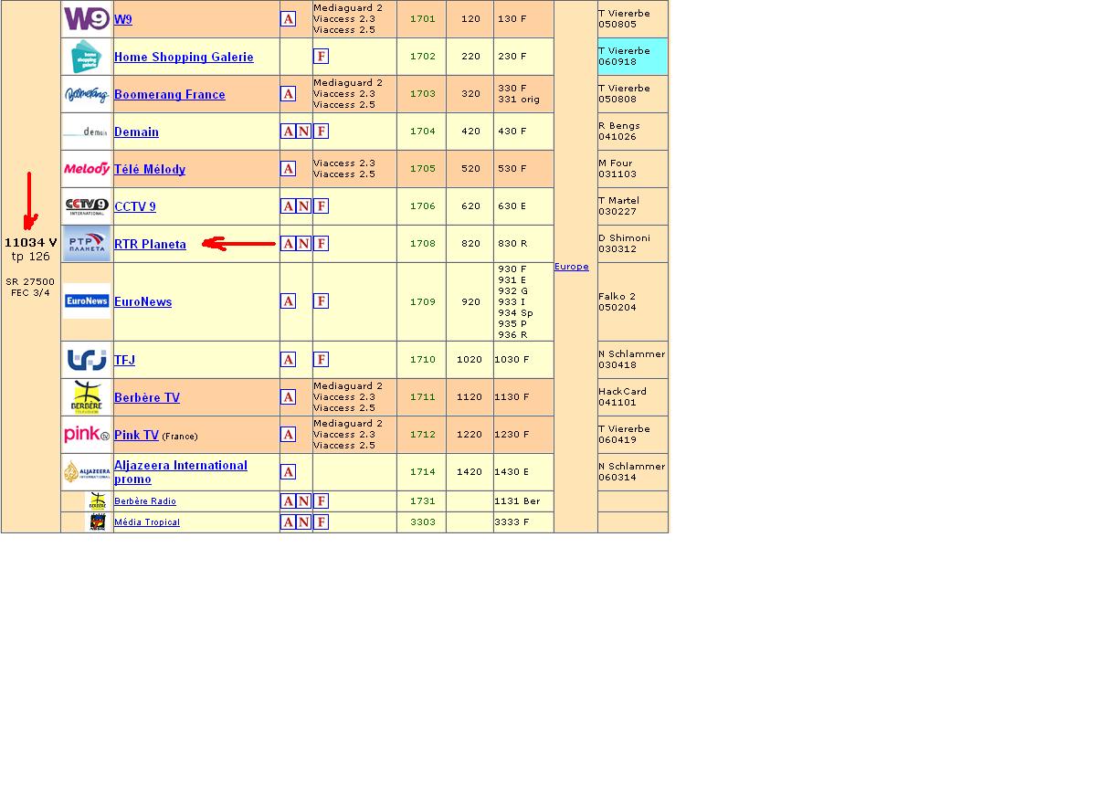Click the Pink TV logo
Viewport: 1108px width, 790px height.
[x=87, y=435]
